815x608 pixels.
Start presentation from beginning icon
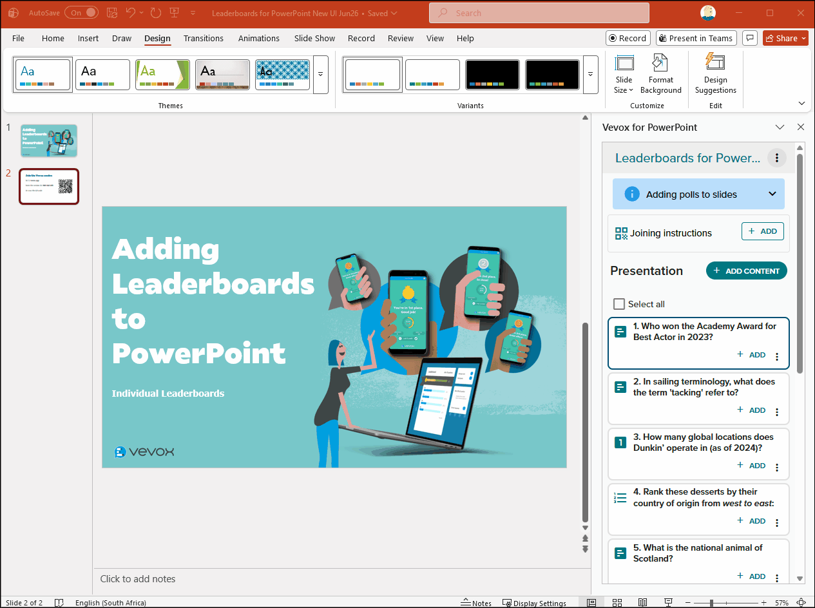tap(174, 13)
